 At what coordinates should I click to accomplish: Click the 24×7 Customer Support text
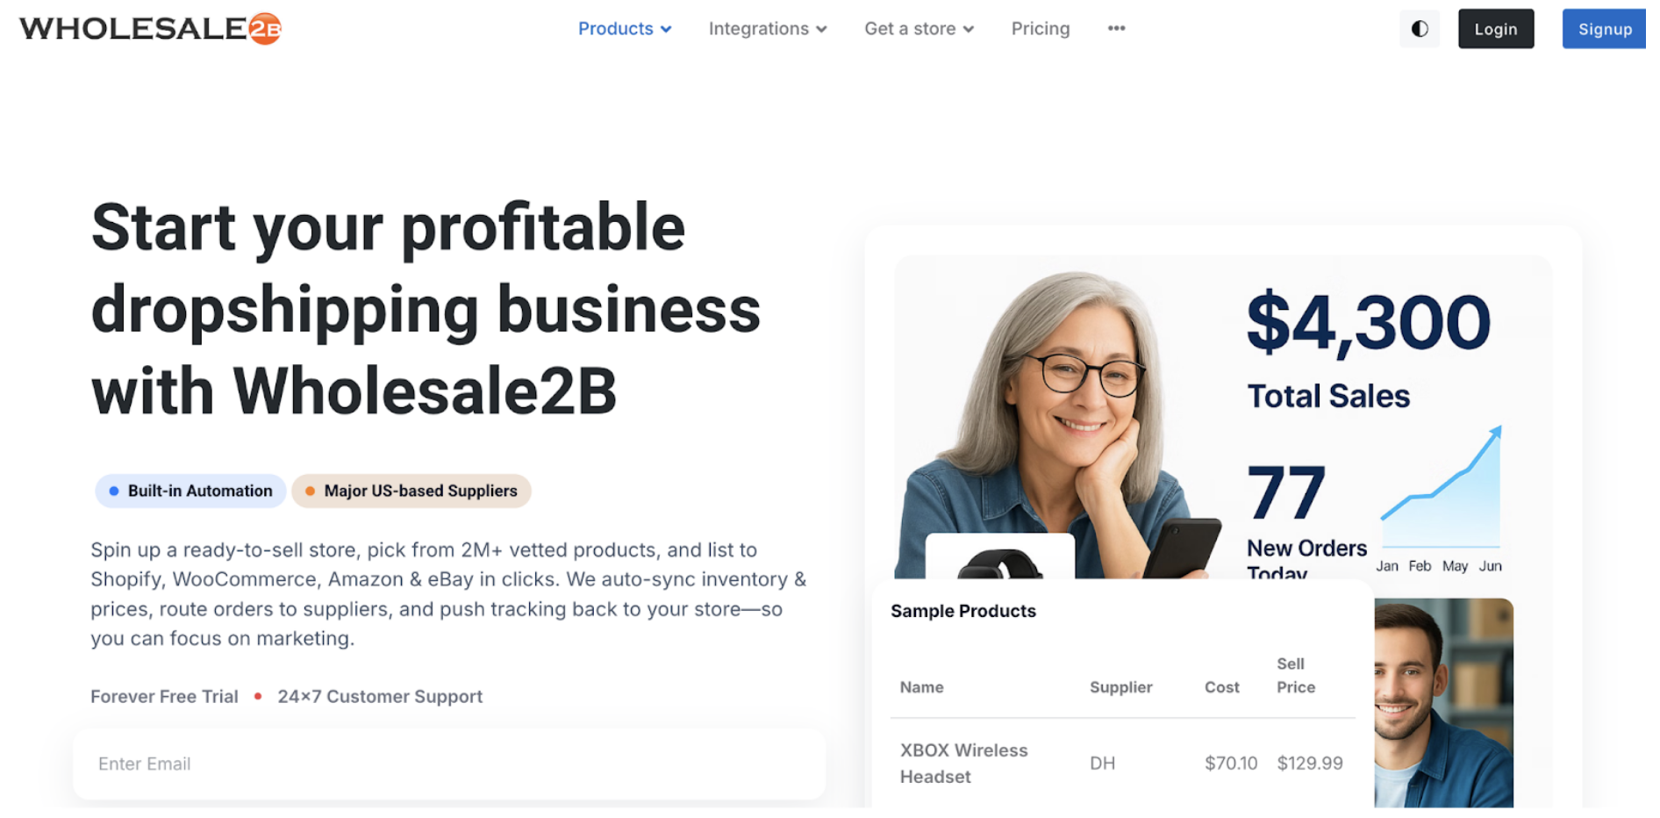[379, 696]
